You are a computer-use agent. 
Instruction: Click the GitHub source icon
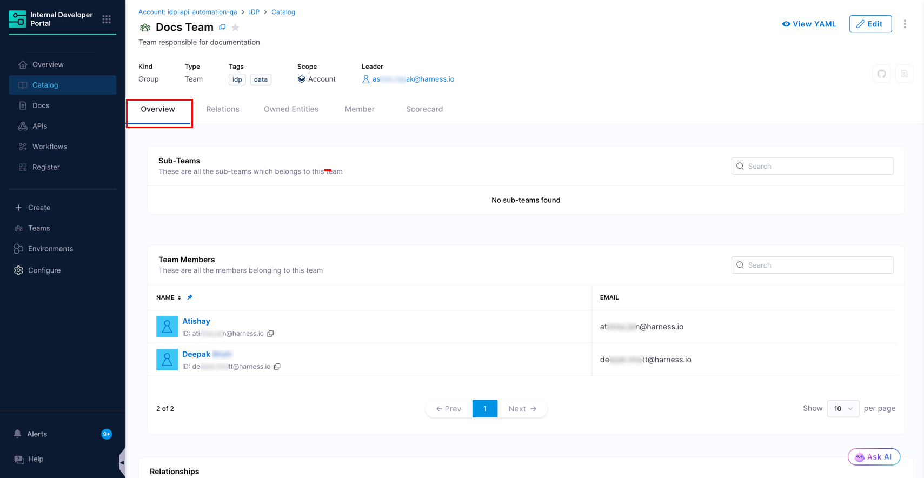882,74
